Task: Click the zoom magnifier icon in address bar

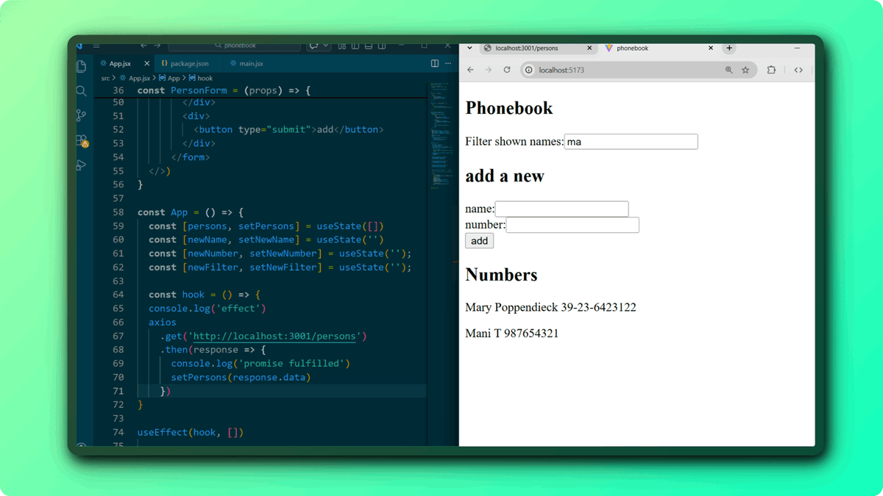Action: 728,70
